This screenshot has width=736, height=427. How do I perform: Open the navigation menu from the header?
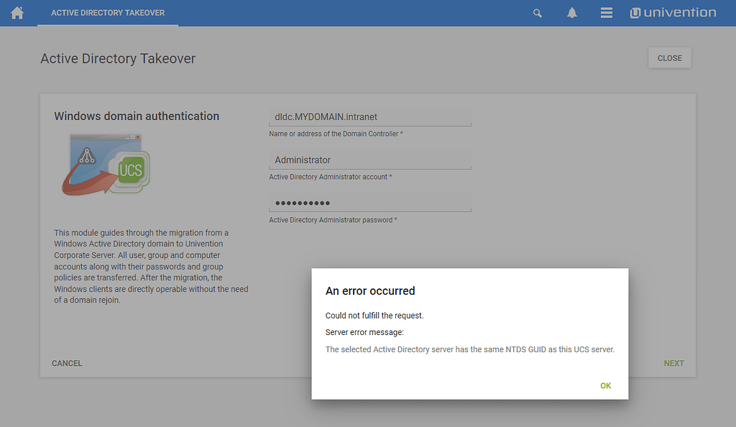tap(606, 12)
